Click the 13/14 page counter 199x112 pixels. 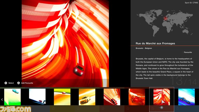tap(183, 81)
